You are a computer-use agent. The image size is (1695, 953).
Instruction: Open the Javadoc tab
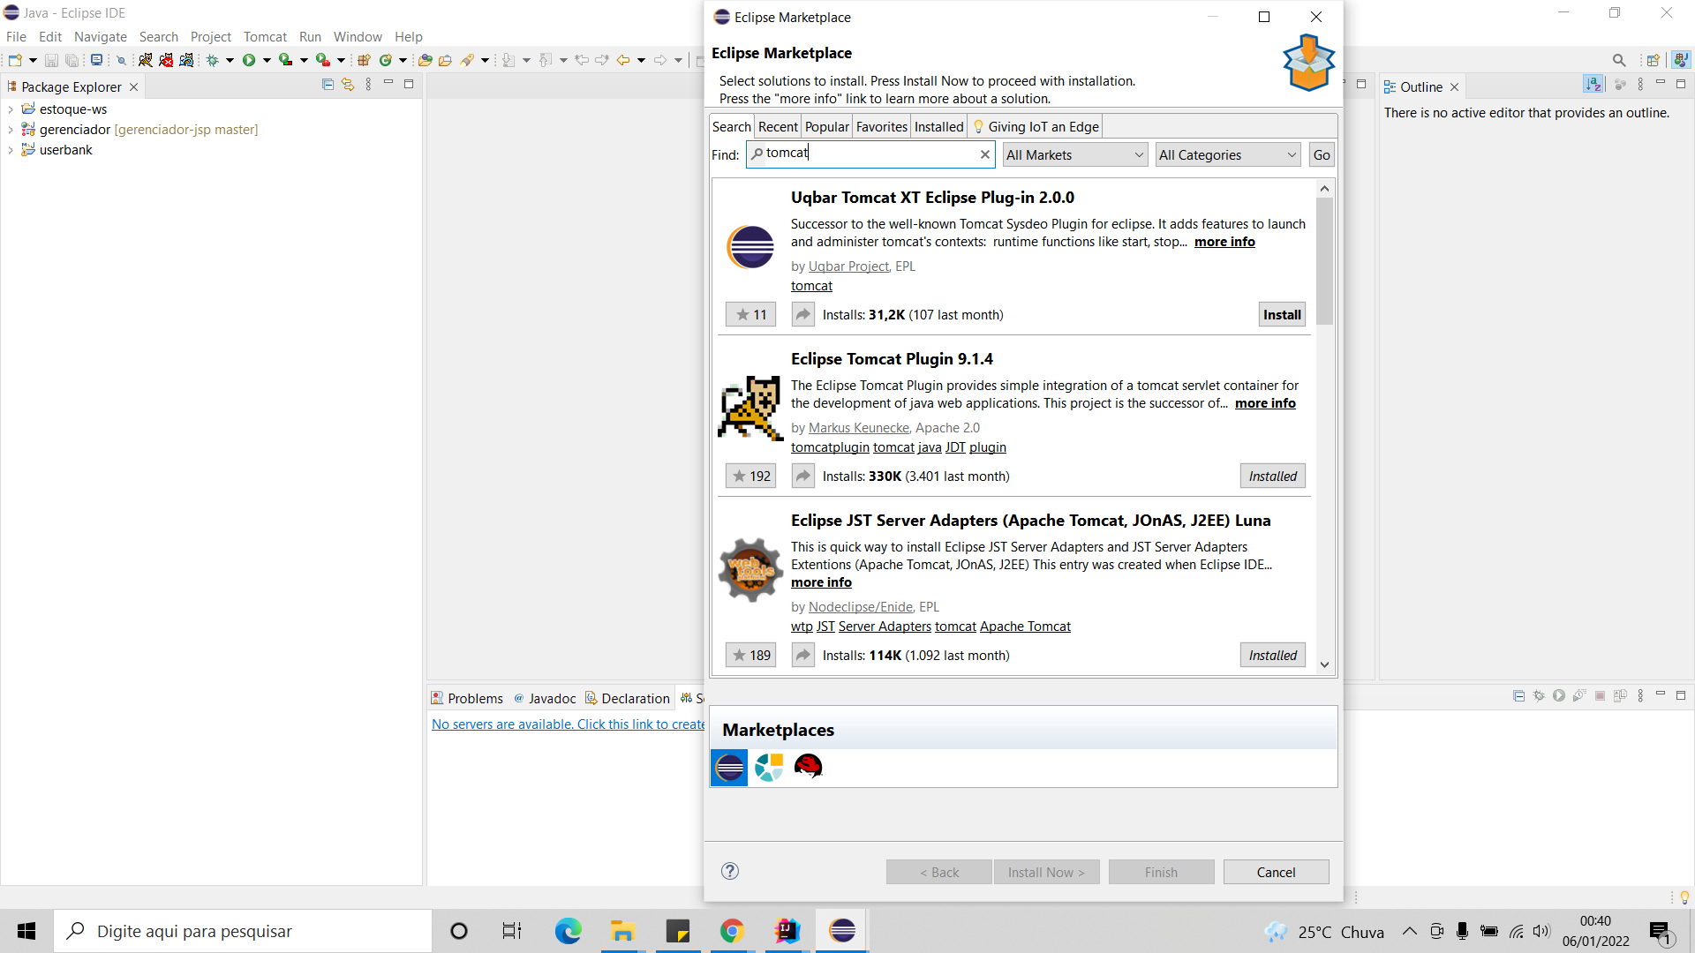pyautogui.click(x=545, y=699)
